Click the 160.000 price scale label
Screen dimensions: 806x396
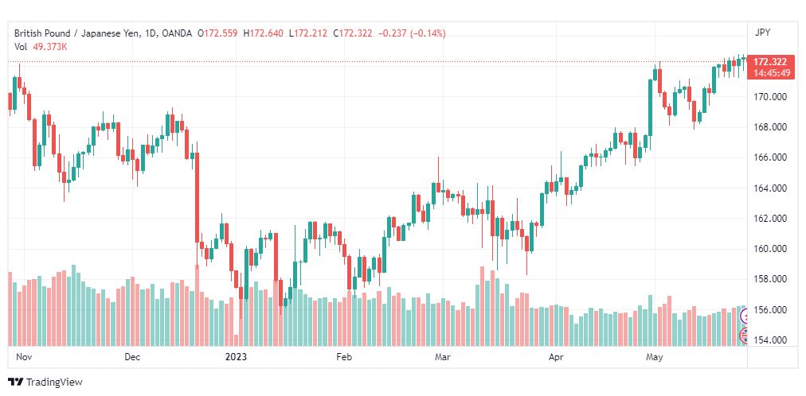(x=770, y=249)
